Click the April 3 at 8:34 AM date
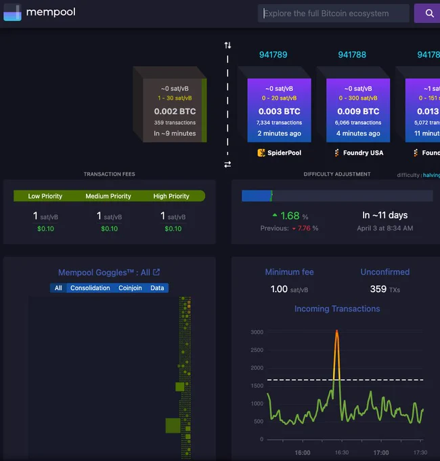 coord(384,228)
